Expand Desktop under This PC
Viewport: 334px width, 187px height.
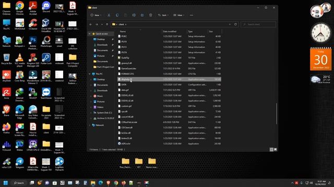pos(91,79)
